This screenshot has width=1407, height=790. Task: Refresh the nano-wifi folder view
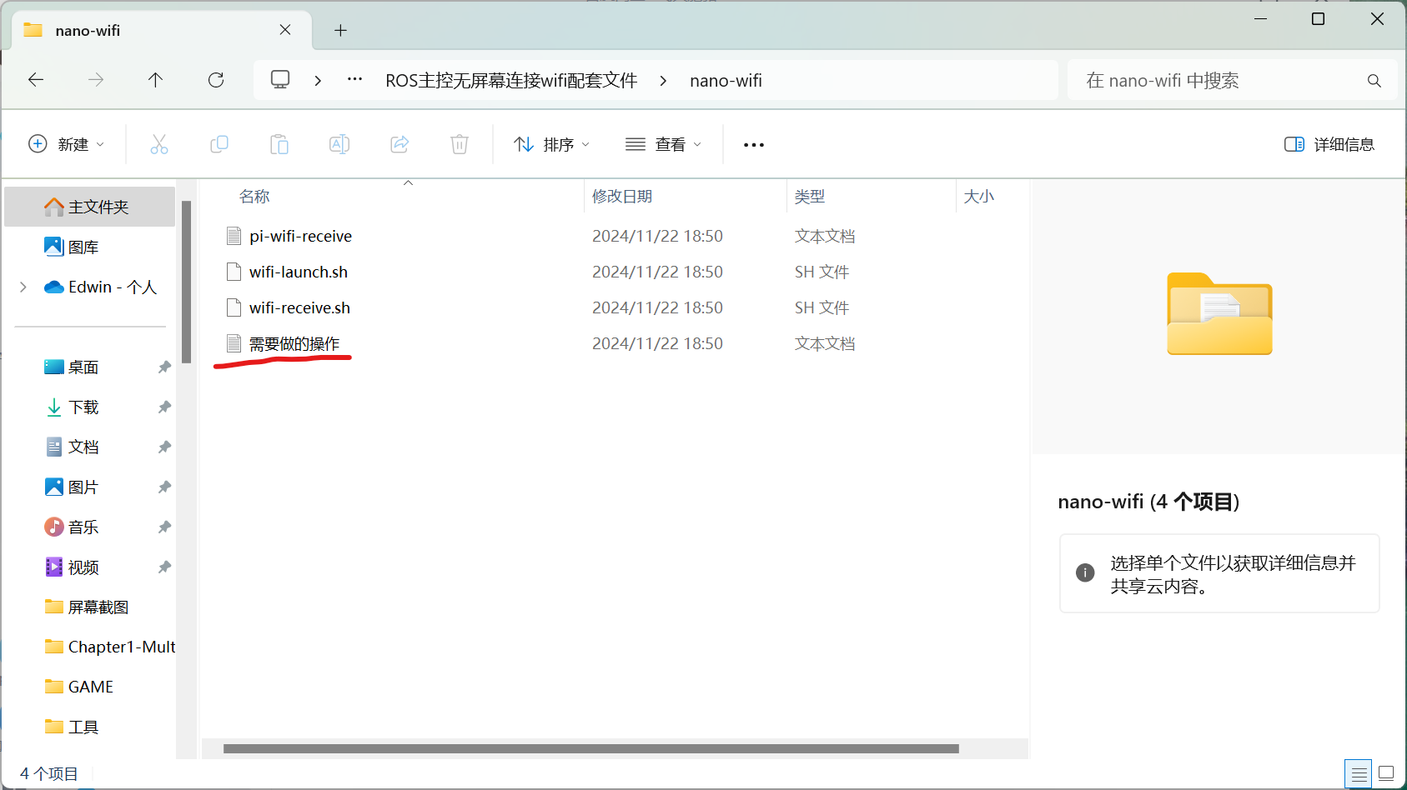(216, 80)
